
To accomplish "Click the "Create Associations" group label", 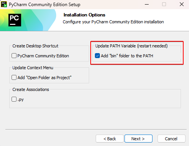I will click(x=31, y=89).
